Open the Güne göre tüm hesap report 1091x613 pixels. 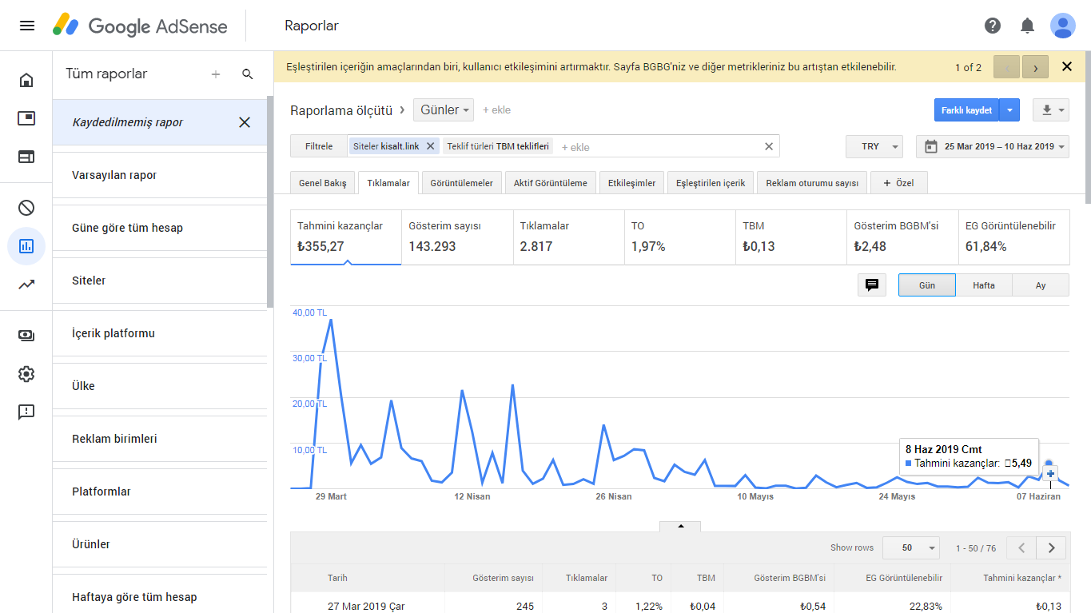pyautogui.click(x=160, y=228)
